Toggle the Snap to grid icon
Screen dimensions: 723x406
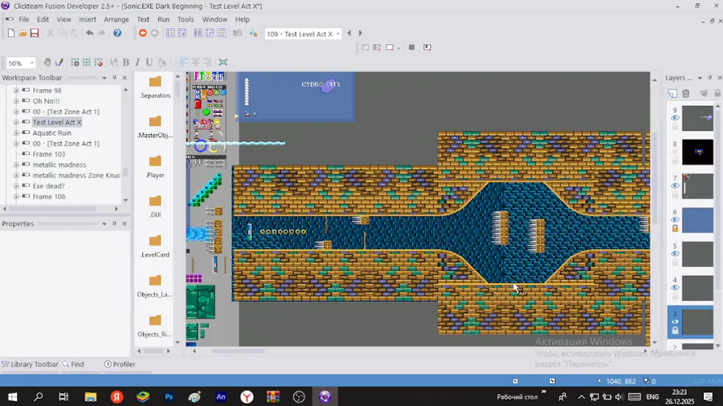(x=98, y=62)
